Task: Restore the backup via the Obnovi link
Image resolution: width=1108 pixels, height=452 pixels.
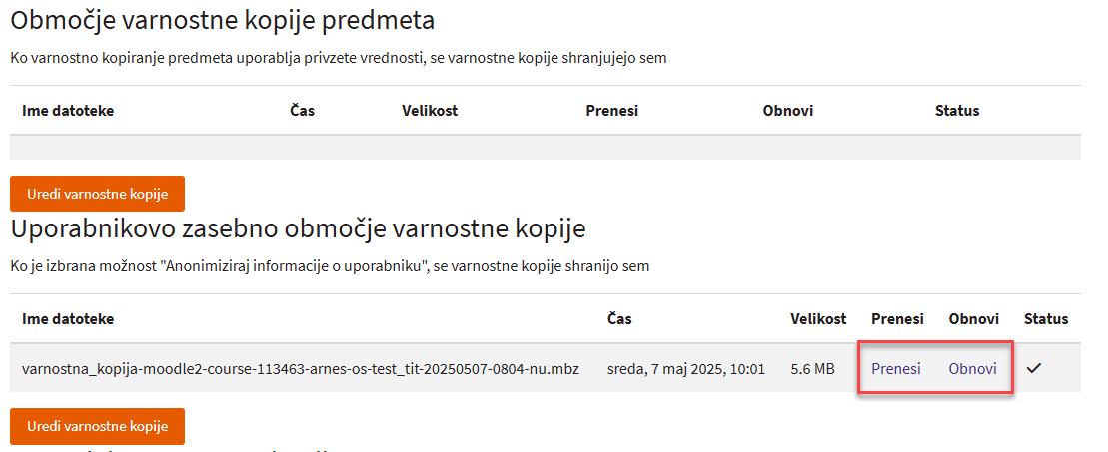Action: click(972, 368)
